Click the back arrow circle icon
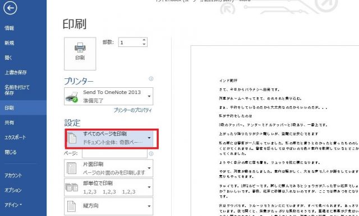 tap(10, 8)
